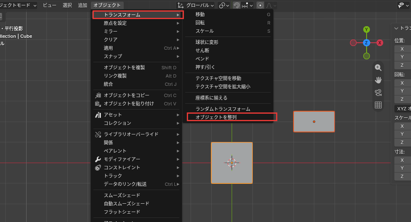Click the pan view hand icon
This screenshot has height=222, width=411.
(378, 80)
